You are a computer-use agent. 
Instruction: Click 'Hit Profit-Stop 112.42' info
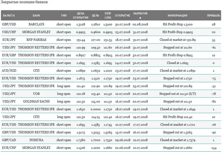(178, 117)
